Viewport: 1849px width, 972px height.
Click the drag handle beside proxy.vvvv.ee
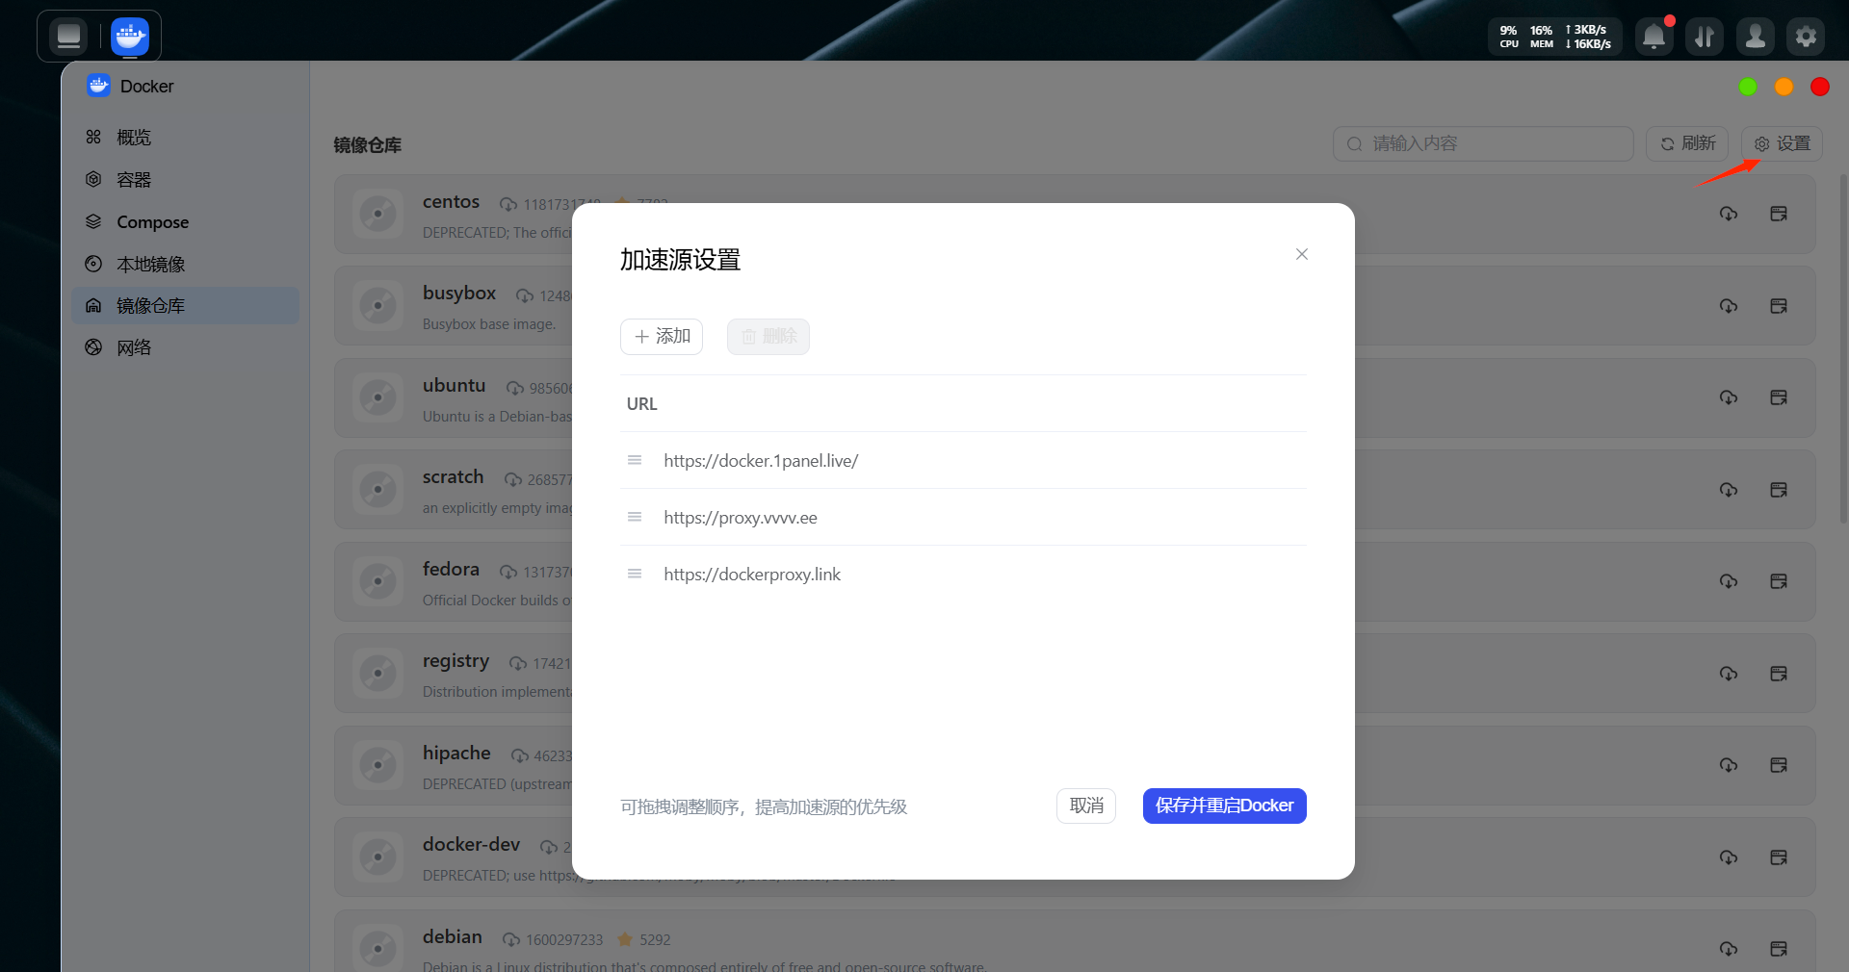635,517
